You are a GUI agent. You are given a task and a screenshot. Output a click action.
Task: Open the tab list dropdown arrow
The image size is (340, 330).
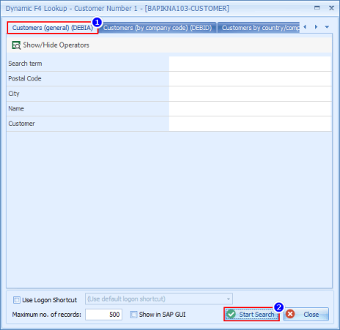327,27
